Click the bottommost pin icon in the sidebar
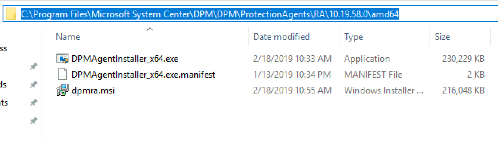 tap(34, 121)
